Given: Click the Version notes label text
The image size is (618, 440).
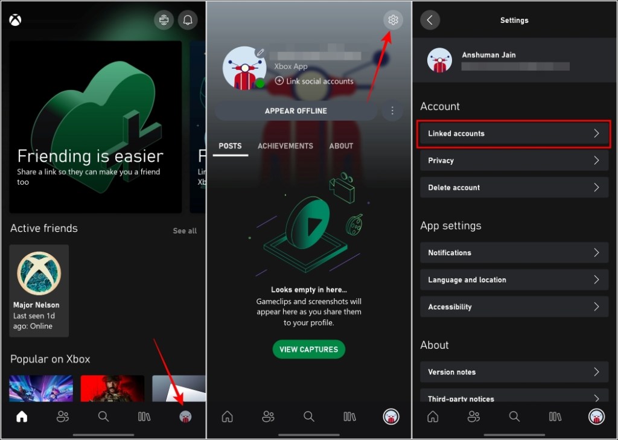Looking at the screenshot, I should point(451,372).
